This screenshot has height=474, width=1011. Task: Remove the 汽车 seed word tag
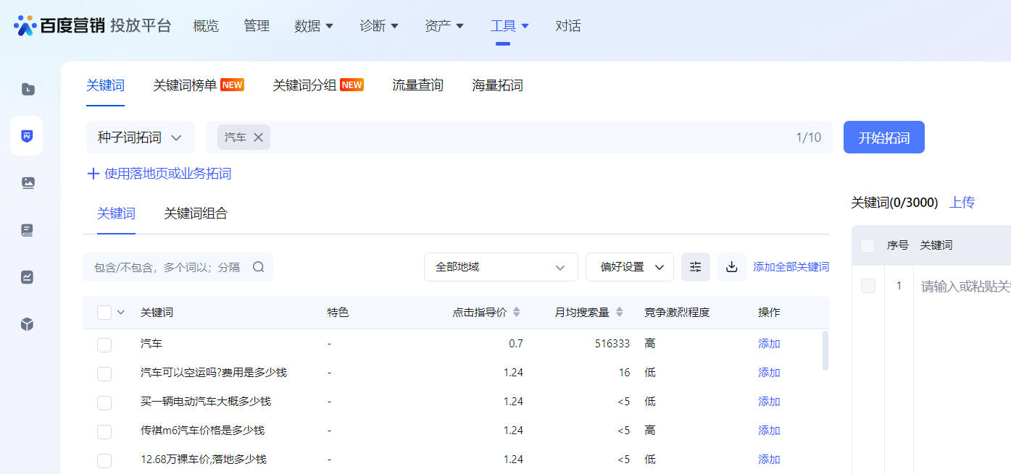click(x=258, y=137)
